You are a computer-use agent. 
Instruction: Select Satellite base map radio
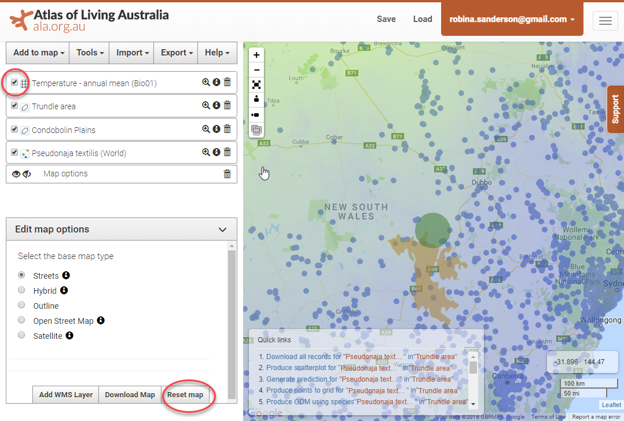point(21,335)
